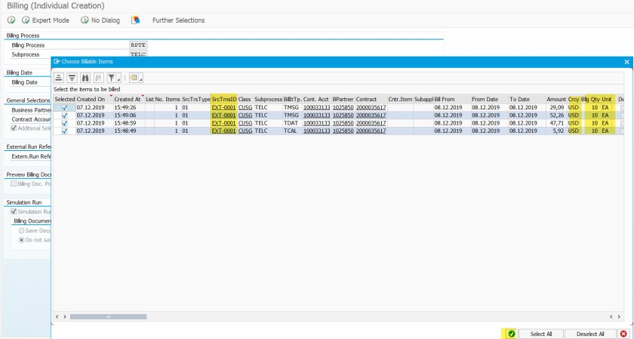Open Further Selections
634x339 pixels.
click(178, 20)
